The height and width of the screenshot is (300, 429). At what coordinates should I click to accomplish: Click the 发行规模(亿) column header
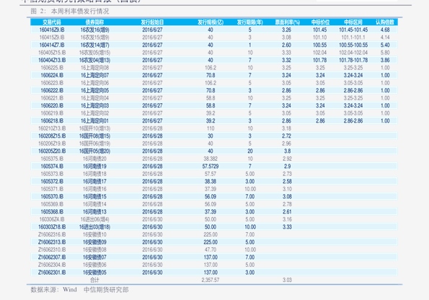[x=211, y=22]
